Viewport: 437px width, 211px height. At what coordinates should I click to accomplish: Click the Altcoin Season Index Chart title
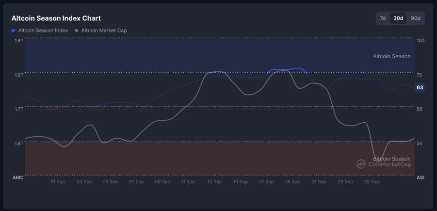pyautogui.click(x=56, y=18)
